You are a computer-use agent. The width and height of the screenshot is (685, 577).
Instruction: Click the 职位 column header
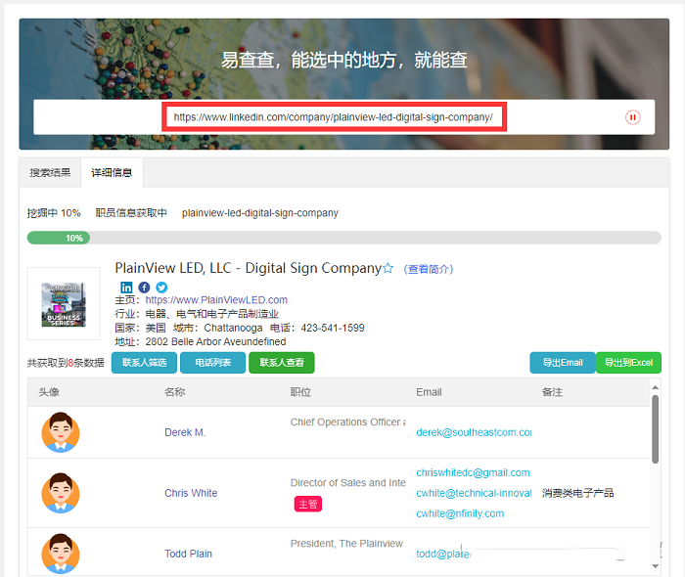(300, 392)
